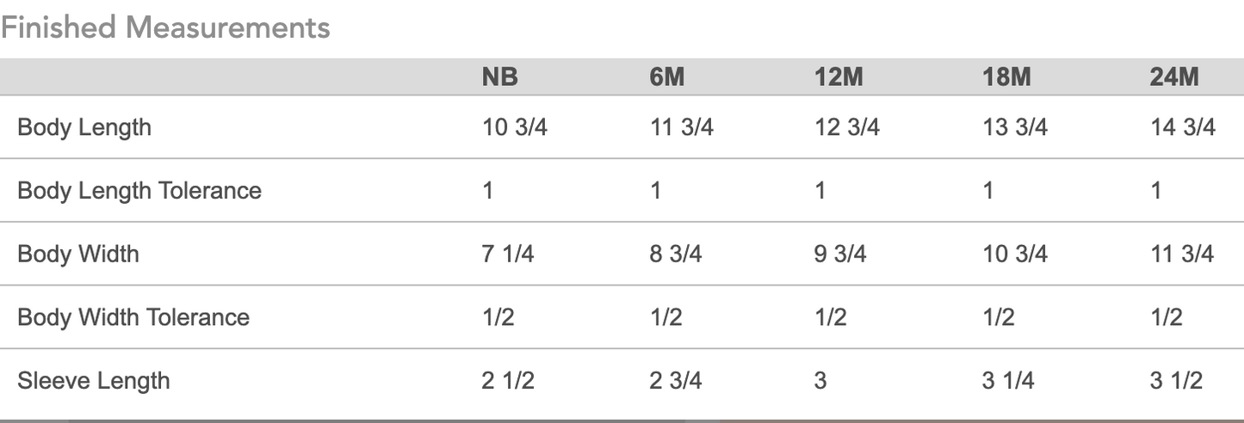Click NB Body Length value 10 3/4
The height and width of the screenshot is (423, 1244).
515,127
